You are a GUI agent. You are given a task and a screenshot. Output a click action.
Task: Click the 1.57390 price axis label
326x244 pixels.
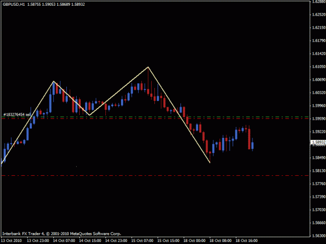[319, 197]
